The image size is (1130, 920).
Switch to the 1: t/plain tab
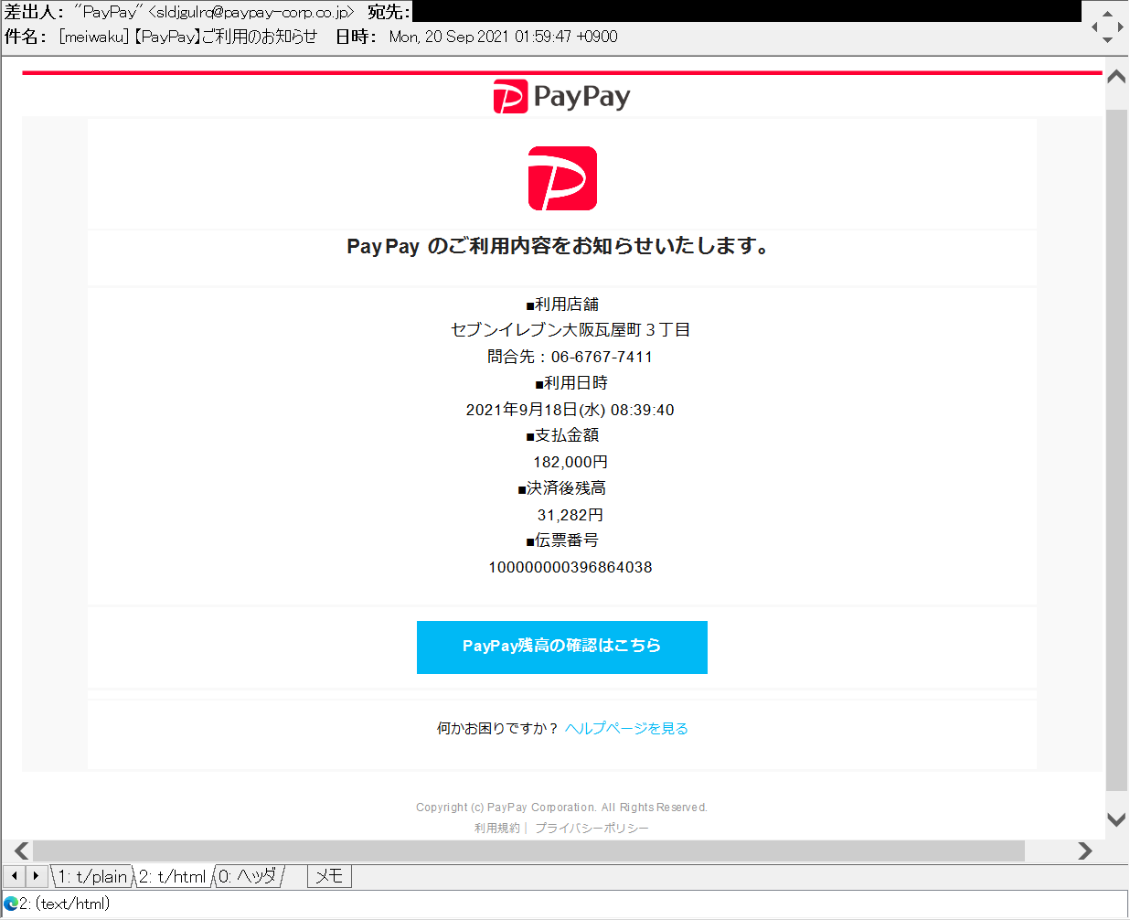pyautogui.click(x=92, y=876)
